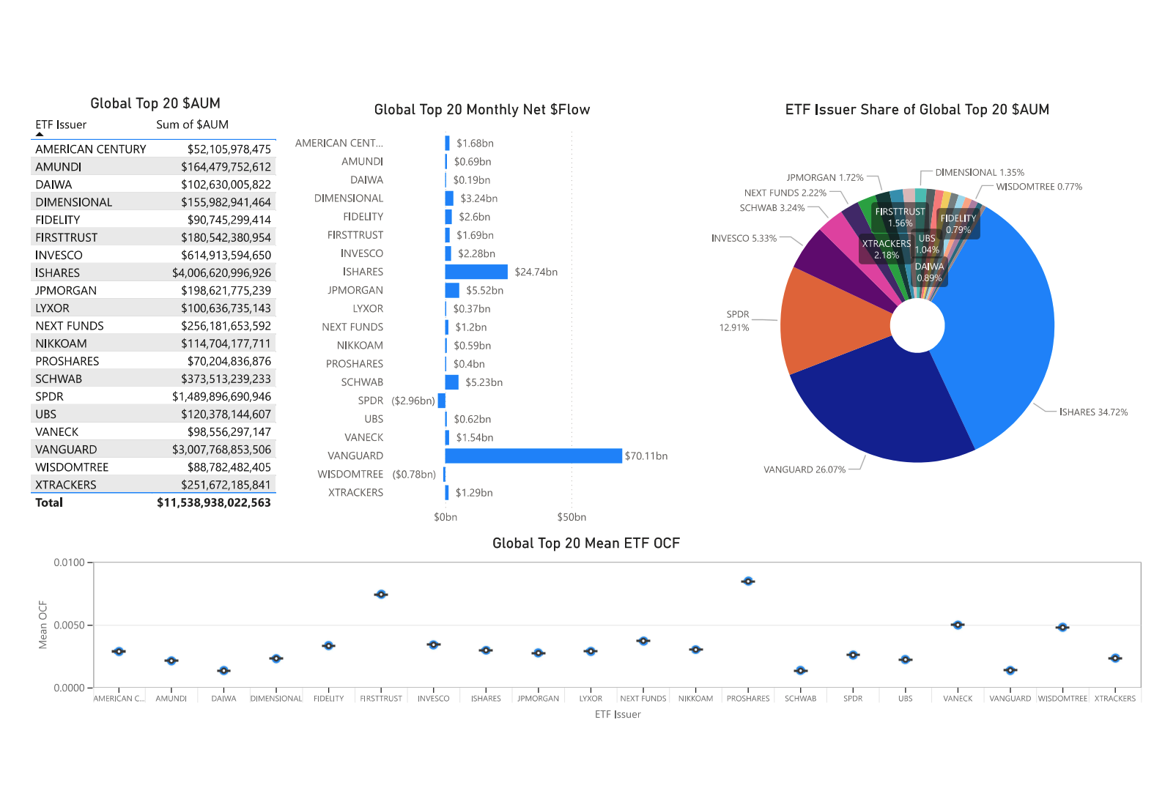Select the FIDELITY $2.6bn flow bar
1165x810 pixels.
448,217
